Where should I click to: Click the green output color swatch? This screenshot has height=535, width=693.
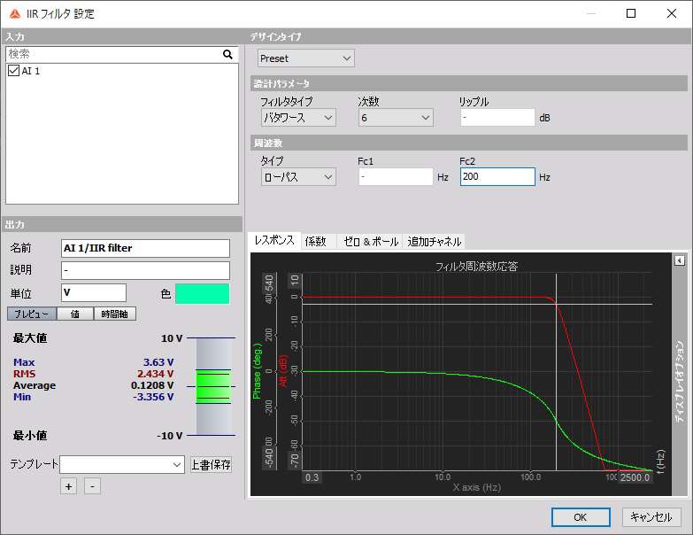(203, 294)
